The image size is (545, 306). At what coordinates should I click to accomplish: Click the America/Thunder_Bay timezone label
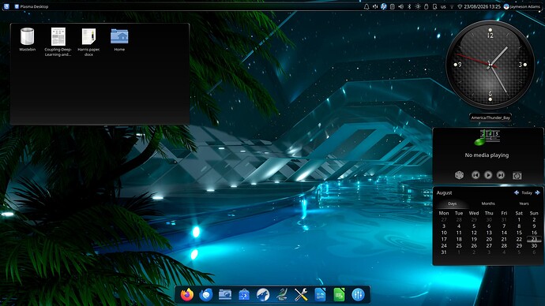[490, 118]
